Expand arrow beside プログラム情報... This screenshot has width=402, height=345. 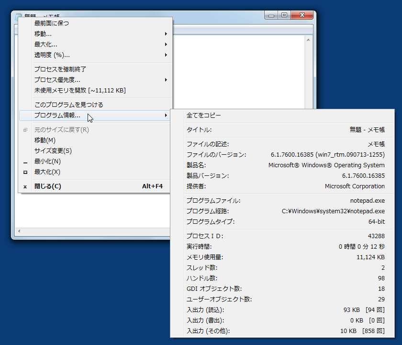166,115
